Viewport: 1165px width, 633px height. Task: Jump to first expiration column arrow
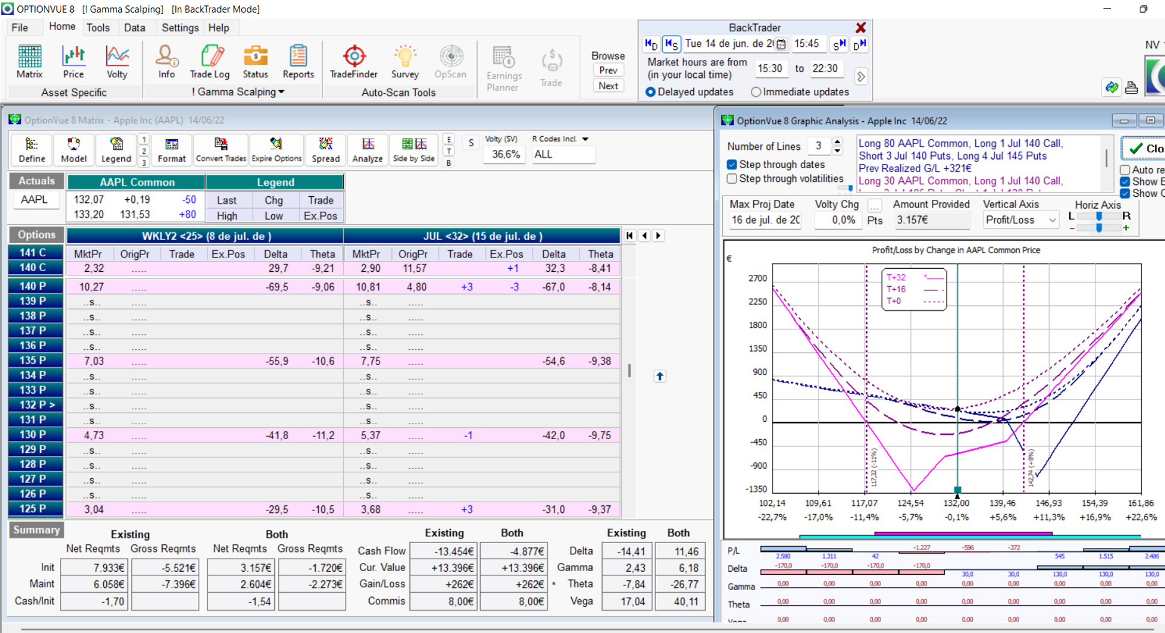[630, 236]
